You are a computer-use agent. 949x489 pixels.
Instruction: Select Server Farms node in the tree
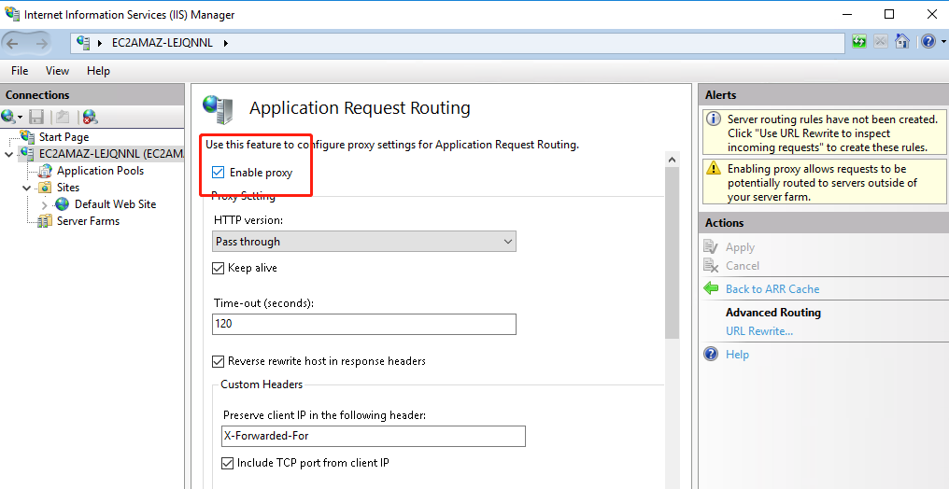88,221
